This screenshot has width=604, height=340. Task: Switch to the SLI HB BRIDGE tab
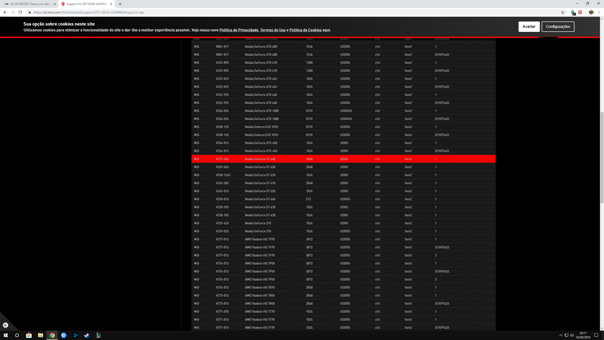[30, 4]
